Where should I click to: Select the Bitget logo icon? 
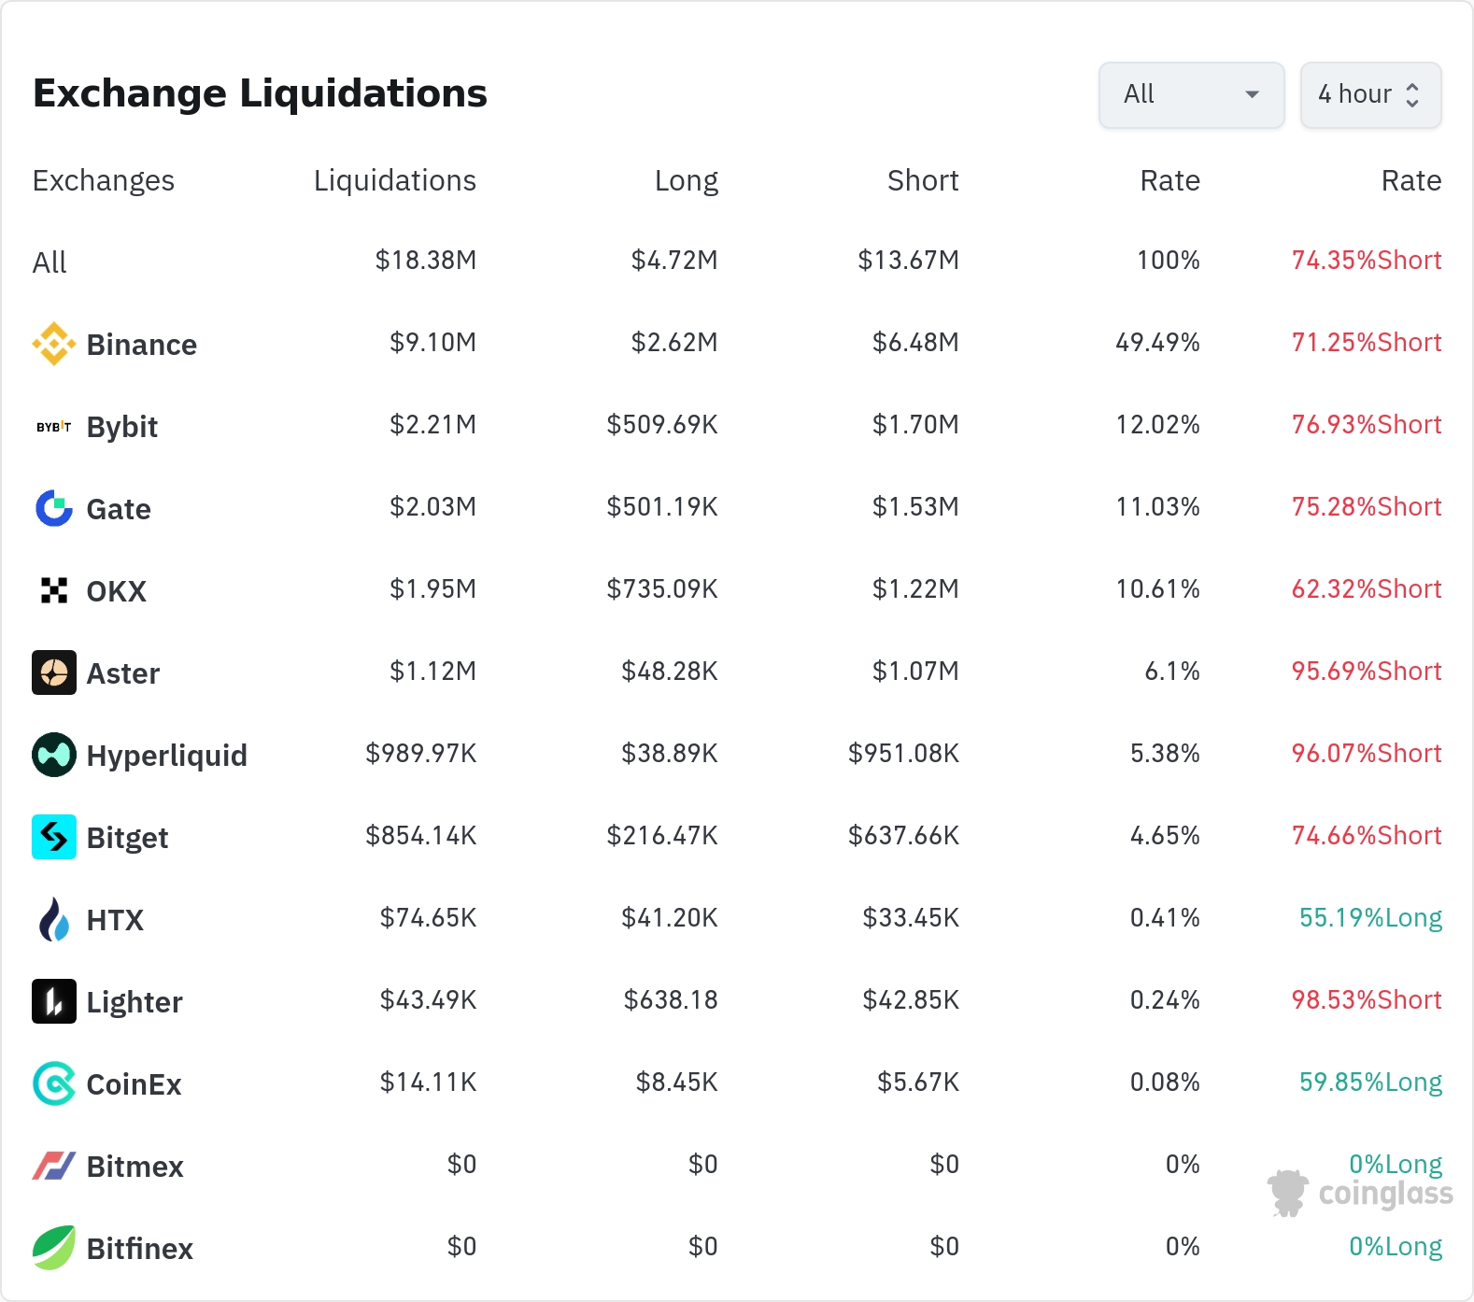pyautogui.click(x=54, y=837)
